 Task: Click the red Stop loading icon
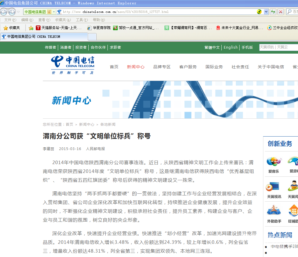(x=280, y=12)
